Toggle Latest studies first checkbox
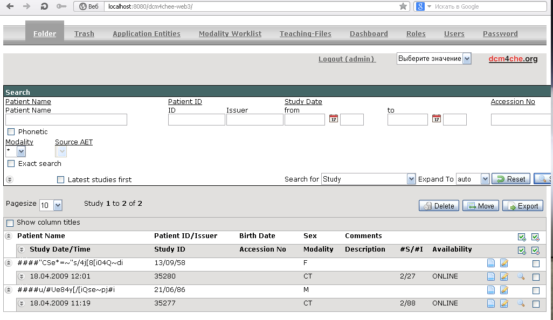553x320 pixels. click(61, 180)
